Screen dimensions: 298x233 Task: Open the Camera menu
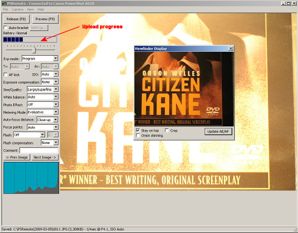(x=18, y=9)
